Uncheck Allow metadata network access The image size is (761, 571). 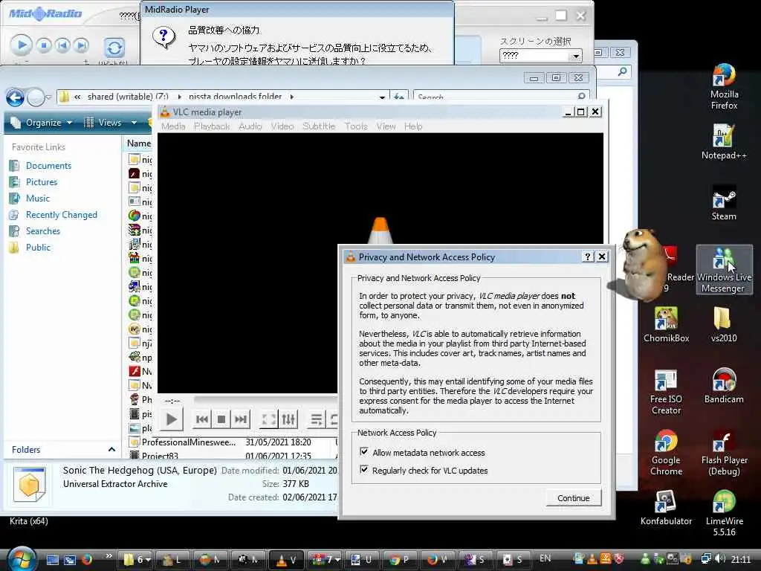[x=364, y=452]
